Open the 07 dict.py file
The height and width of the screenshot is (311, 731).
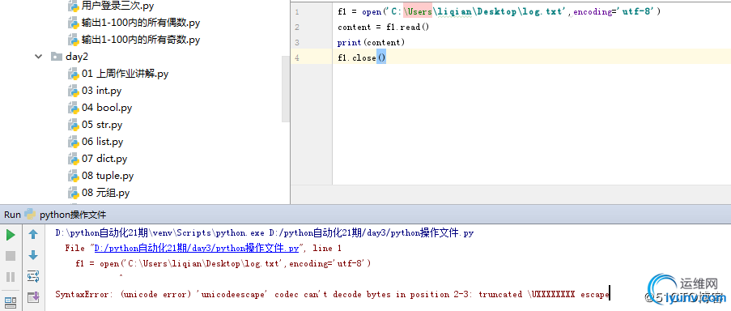tap(104, 159)
